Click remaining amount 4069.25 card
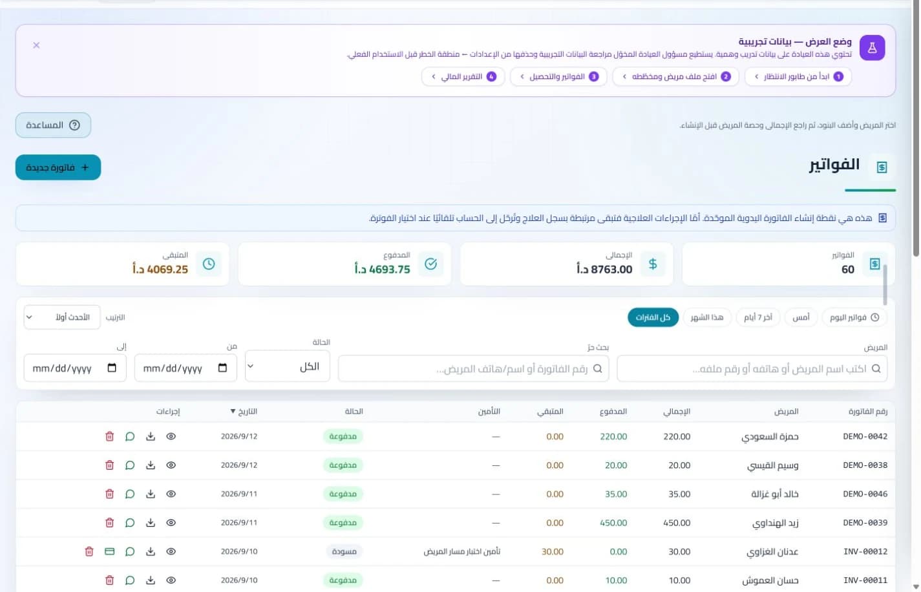Image resolution: width=921 pixels, height=592 pixels. click(123, 264)
